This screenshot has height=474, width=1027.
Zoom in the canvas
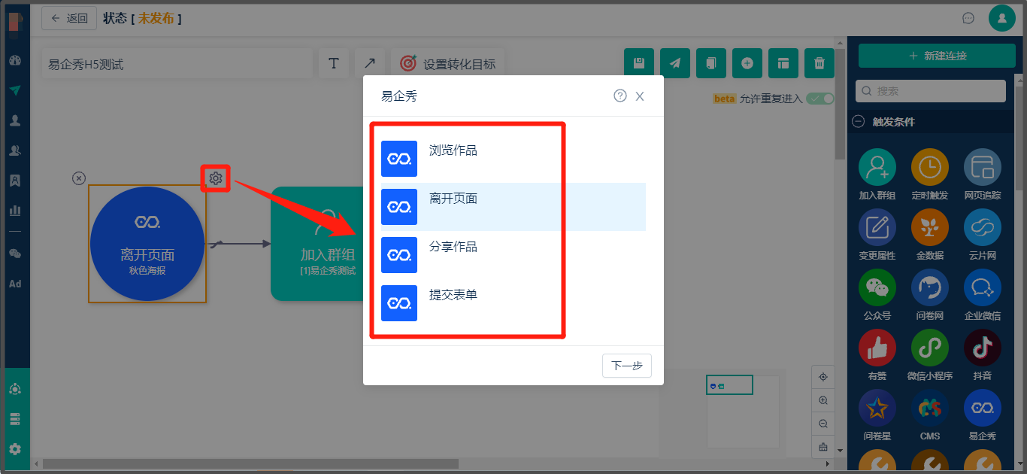coord(823,400)
